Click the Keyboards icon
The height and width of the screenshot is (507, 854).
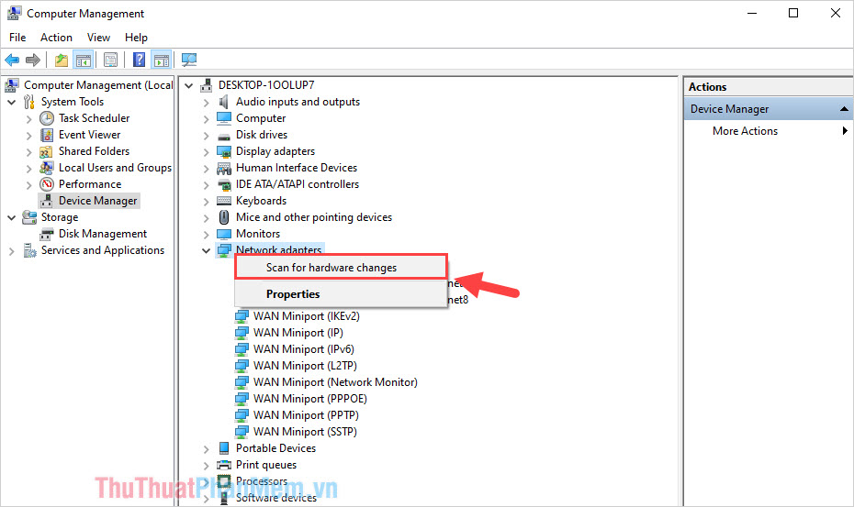tap(224, 201)
